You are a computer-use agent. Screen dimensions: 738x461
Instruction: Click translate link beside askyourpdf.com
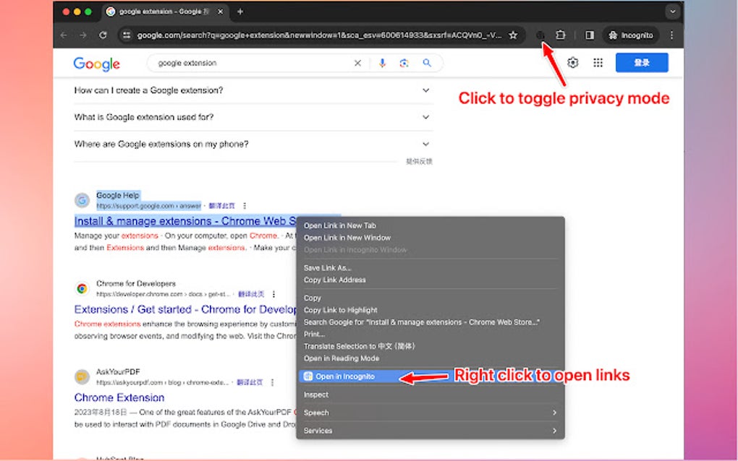click(x=250, y=382)
